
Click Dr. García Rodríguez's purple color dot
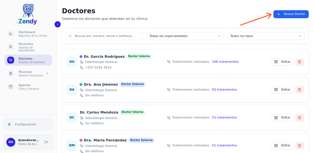[81, 57]
